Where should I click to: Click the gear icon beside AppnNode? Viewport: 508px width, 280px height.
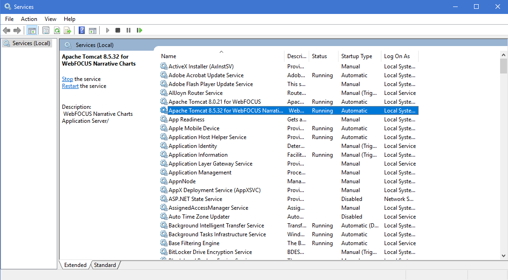click(x=163, y=181)
